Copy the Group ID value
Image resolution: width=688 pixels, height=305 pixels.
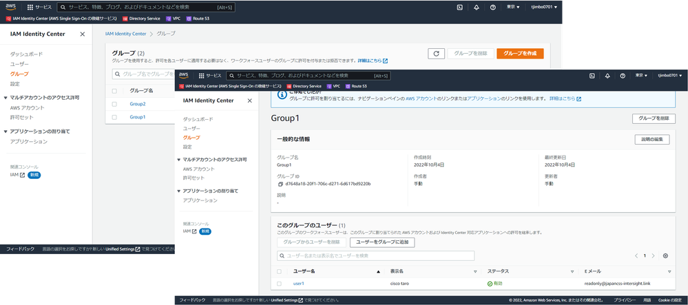point(280,184)
